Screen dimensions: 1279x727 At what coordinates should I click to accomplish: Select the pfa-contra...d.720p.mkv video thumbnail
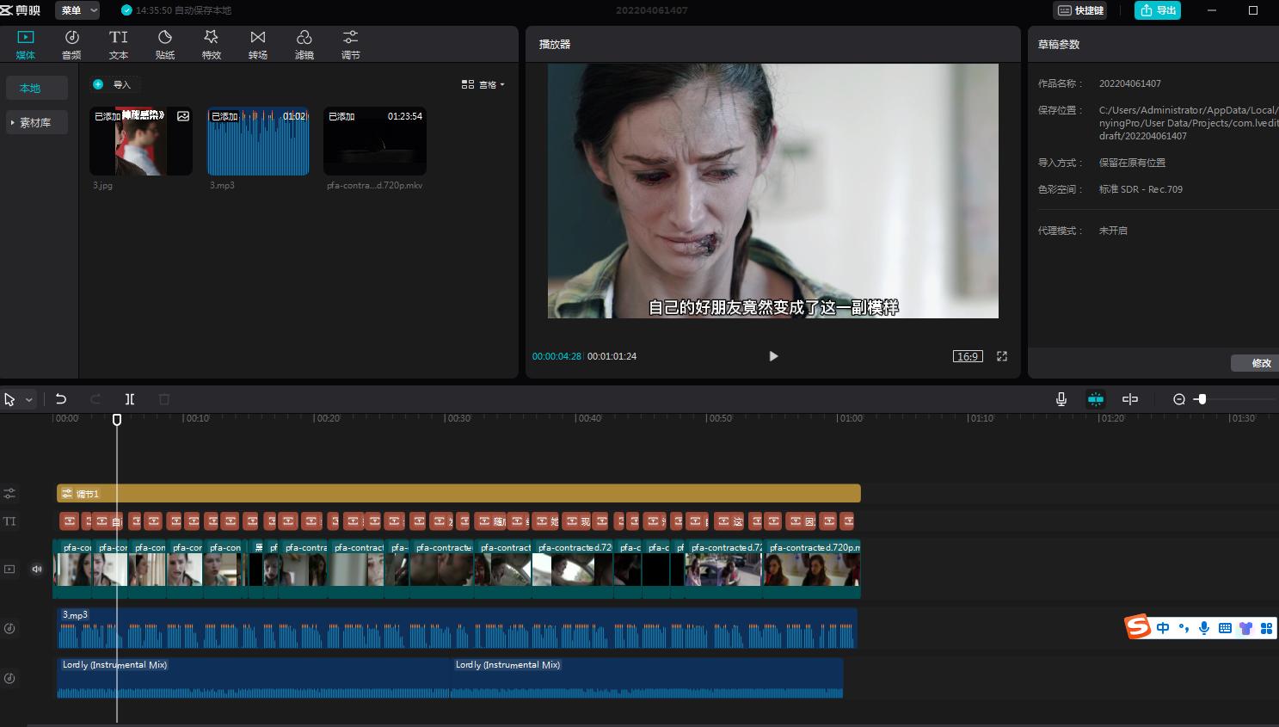(375, 141)
